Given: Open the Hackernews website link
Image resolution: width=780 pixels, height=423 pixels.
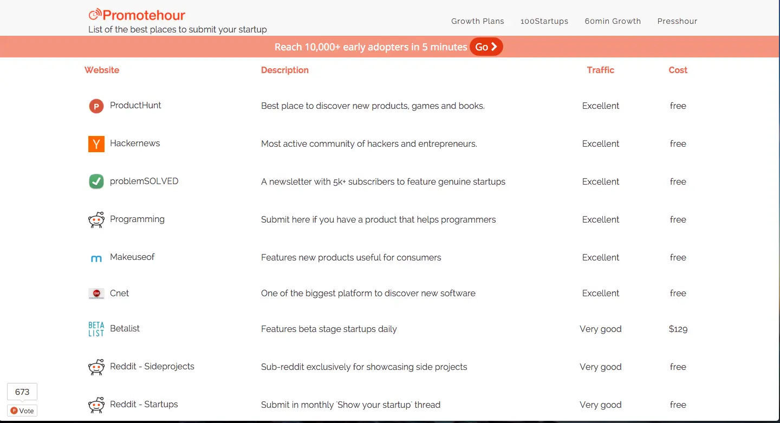Looking at the screenshot, I should pyautogui.click(x=135, y=143).
